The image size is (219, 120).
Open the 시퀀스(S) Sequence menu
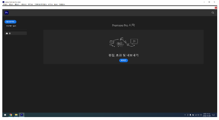(x=24, y=4)
